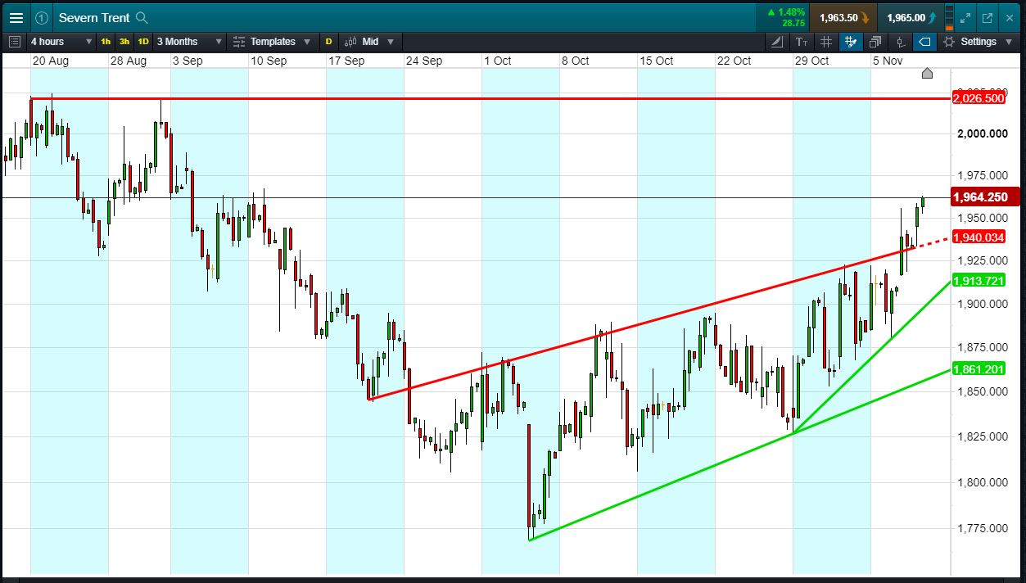This screenshot has height=583, width=1026.
Task: Open the 3 Months range dropdown
Action: coord(189,42)
